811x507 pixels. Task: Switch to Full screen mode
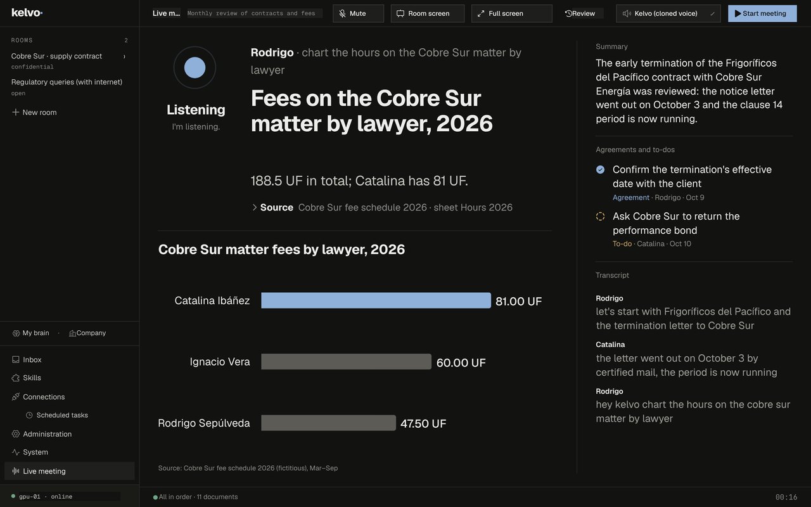point(512,13)
